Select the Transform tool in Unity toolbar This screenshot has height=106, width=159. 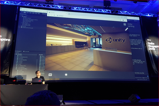pos(36,13)
